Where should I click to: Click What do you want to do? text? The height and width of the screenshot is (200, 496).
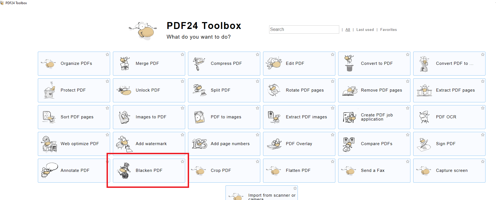click(x=198, y=37)
